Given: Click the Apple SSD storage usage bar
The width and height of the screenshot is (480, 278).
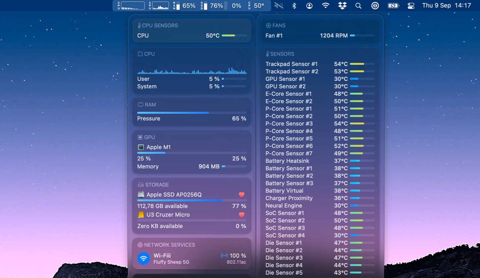Looking at the screenshot, I should click(x=192, y=201).
